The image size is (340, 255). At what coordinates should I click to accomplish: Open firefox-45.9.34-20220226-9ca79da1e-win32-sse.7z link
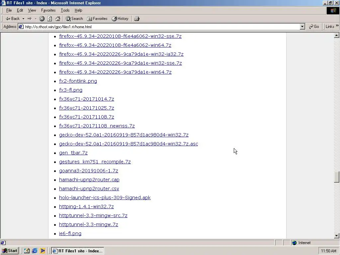click(120, 63)
